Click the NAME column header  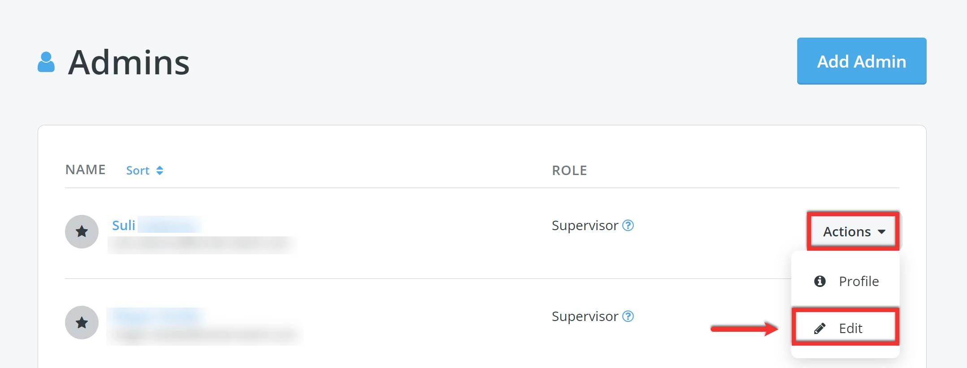pos(86,170)
